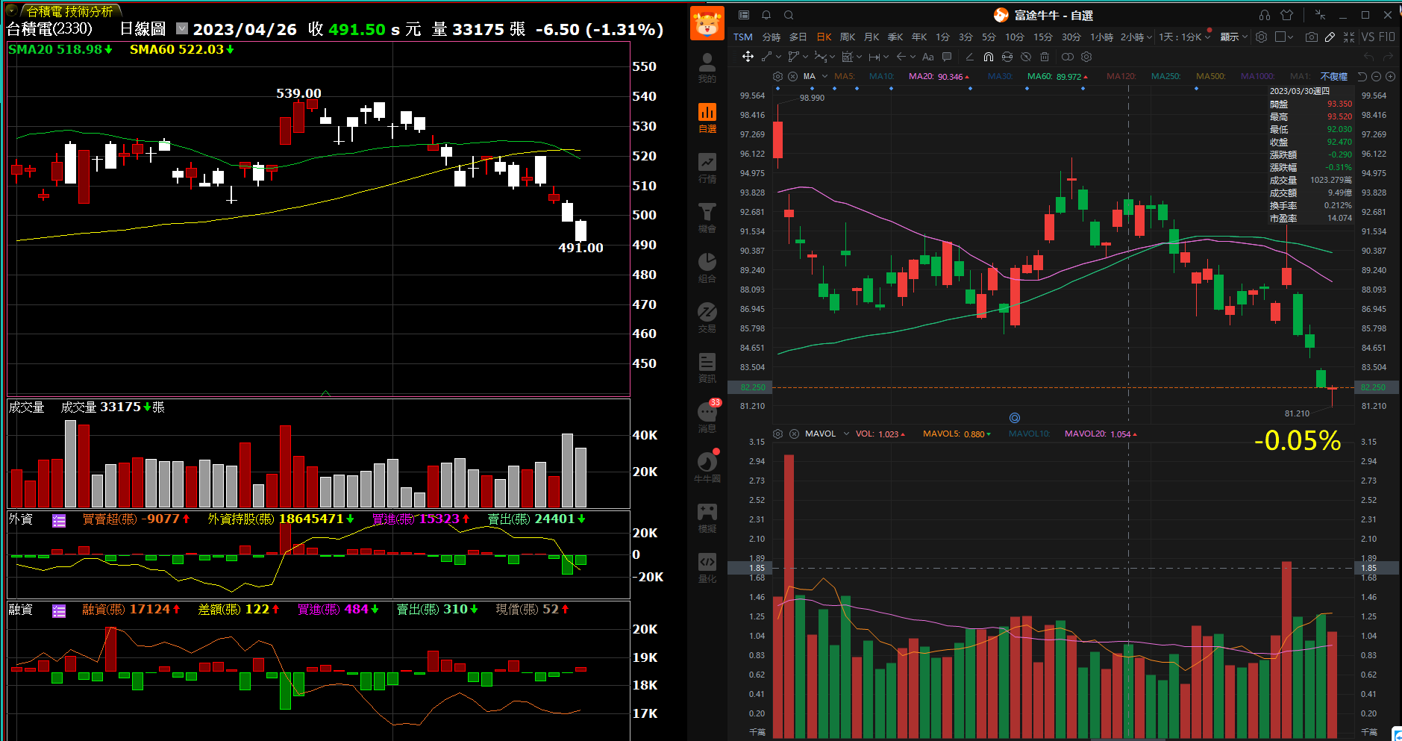Expand the line tool dropdown arrow

(778, 57)
